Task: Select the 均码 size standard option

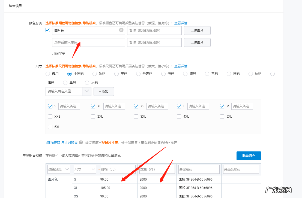Action: [86, 83]
